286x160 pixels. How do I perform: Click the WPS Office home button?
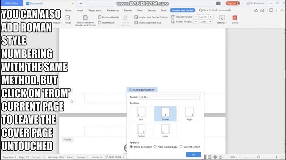tap(12, 3)
